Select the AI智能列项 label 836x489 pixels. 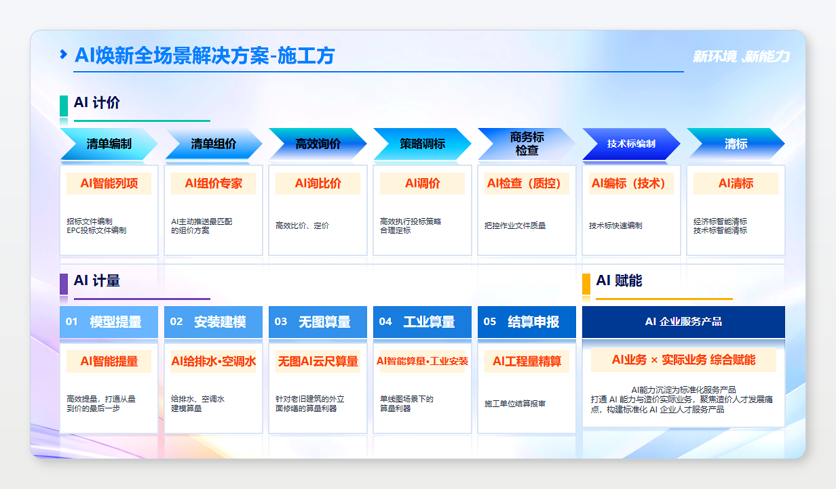(x=109, y=184)
